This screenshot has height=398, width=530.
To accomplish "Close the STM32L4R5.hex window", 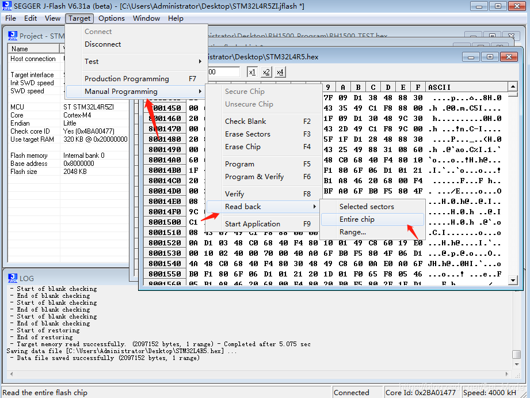I will (x=509, y=57).
